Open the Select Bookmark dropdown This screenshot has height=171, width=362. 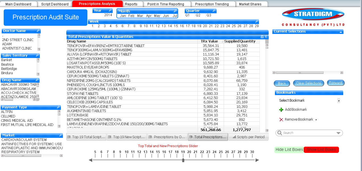click(x=338, y=101)
